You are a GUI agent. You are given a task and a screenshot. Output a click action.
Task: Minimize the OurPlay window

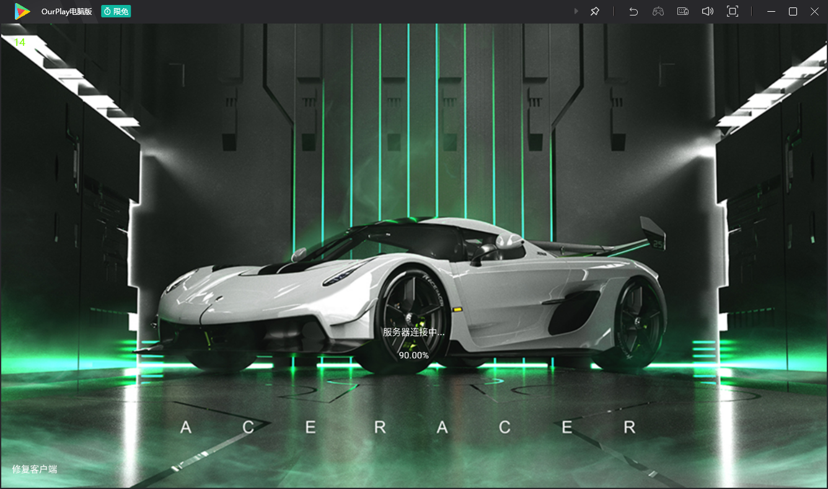coord(772,11)
